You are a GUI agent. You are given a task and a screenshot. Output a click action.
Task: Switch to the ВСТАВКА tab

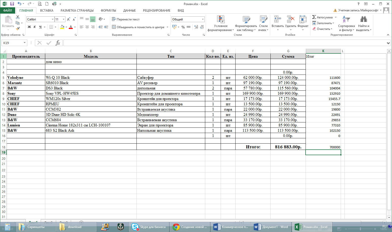pos(47,10)
